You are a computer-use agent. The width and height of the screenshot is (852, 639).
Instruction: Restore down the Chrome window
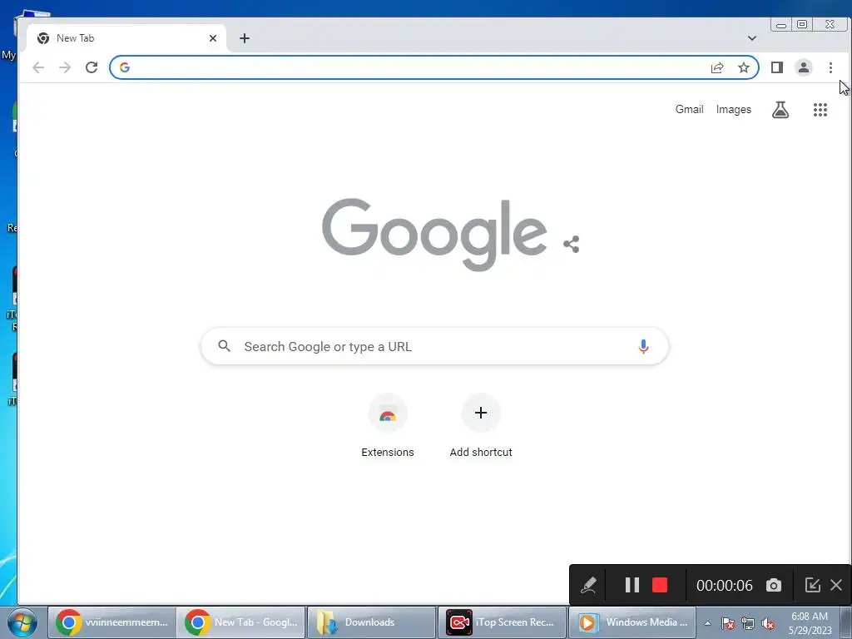click(802, 24)
